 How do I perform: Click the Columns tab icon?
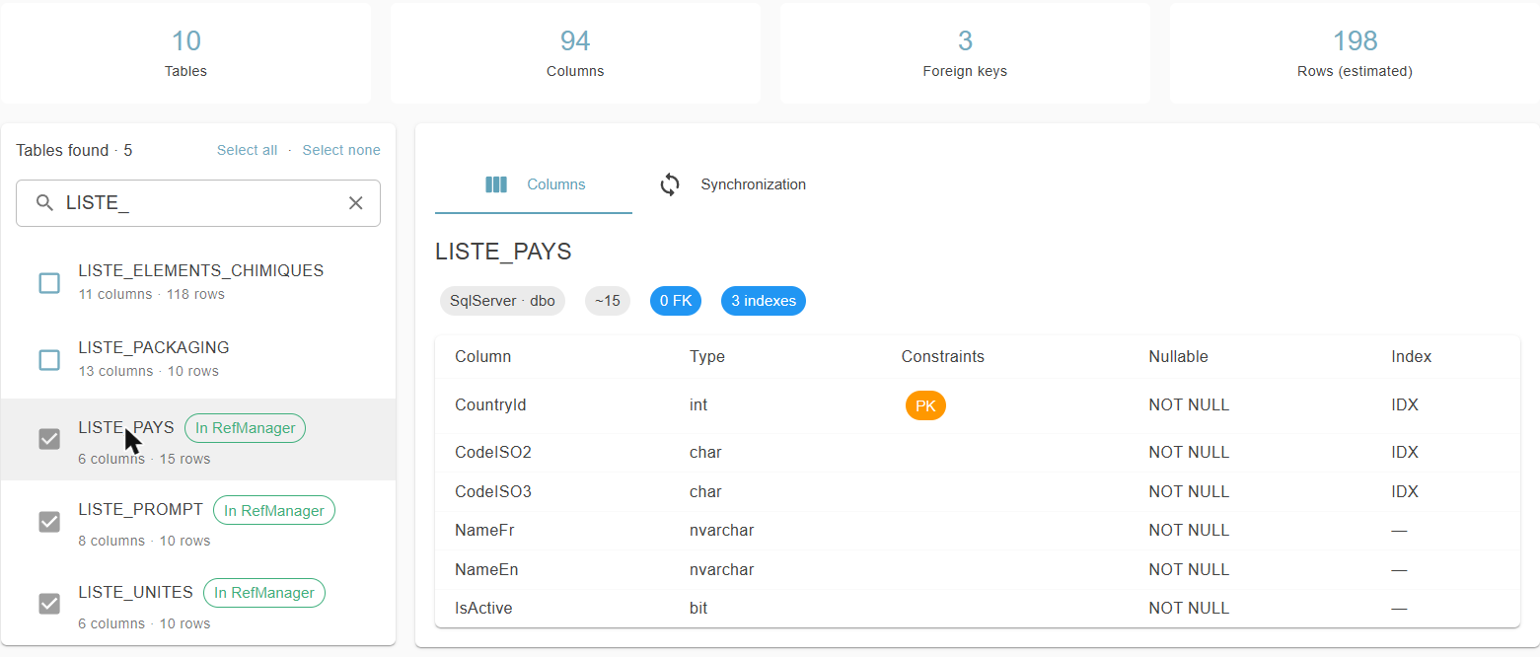click(496, 184)
